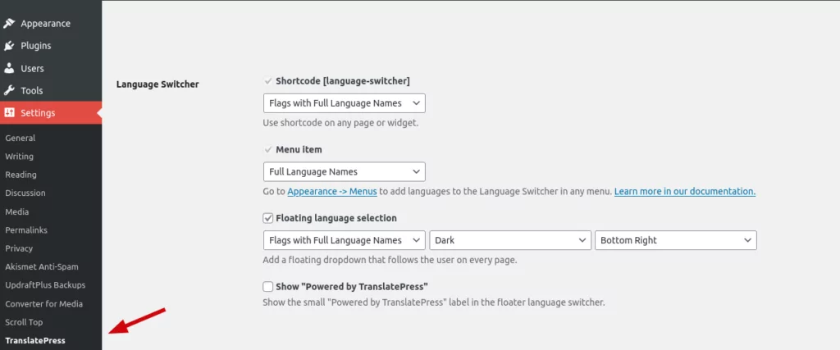
Task: Enable Show "Powered by TranslatePress" checkbox
Action: 268,286
